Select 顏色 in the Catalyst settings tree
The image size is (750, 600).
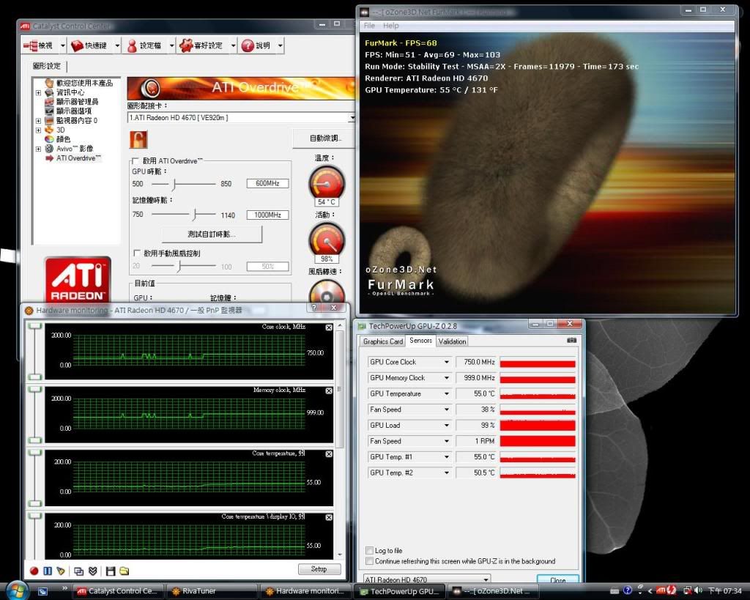tap(63, 139)
